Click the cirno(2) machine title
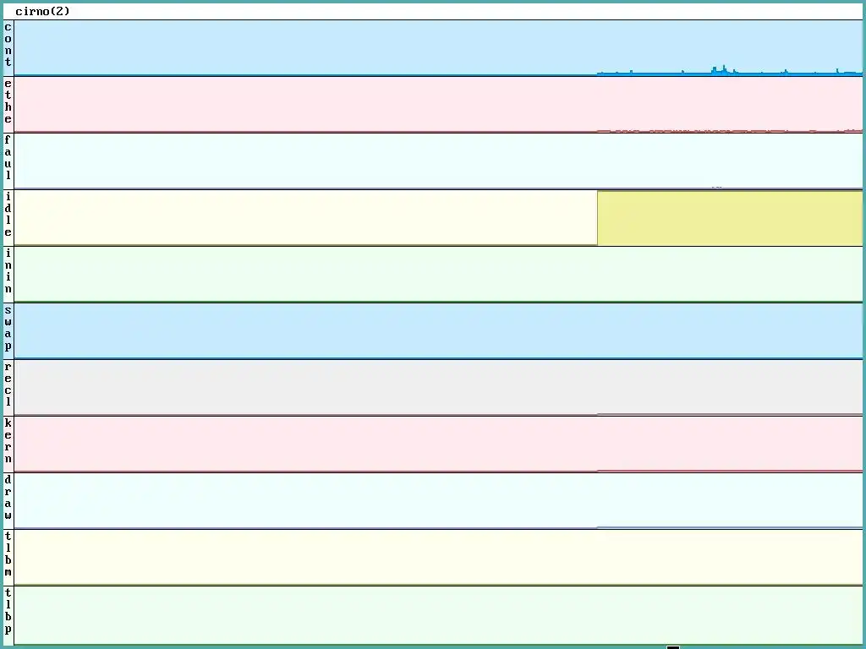 42,11
